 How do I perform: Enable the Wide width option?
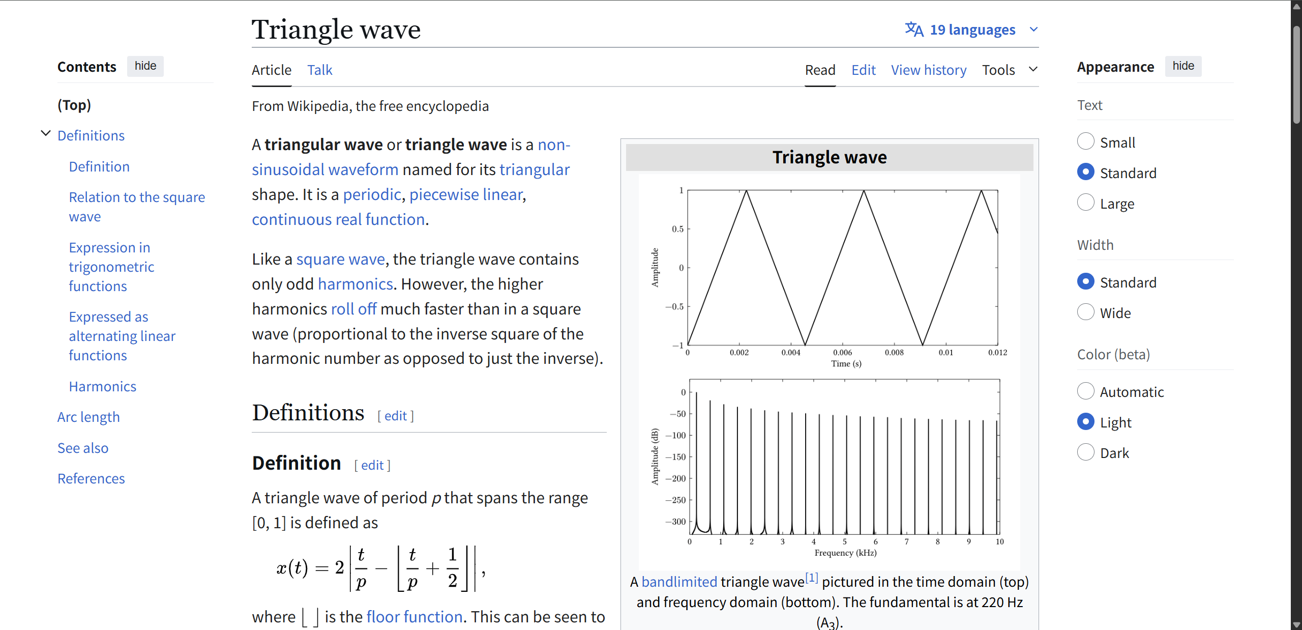1085,312
